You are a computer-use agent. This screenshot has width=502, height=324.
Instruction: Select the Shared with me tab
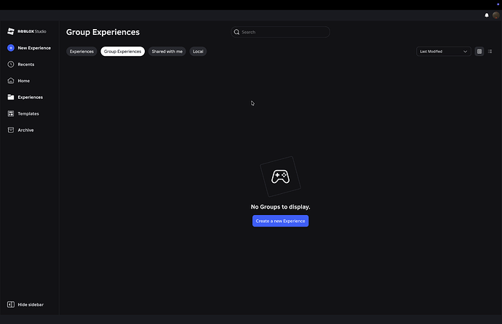tap(167, 52)
